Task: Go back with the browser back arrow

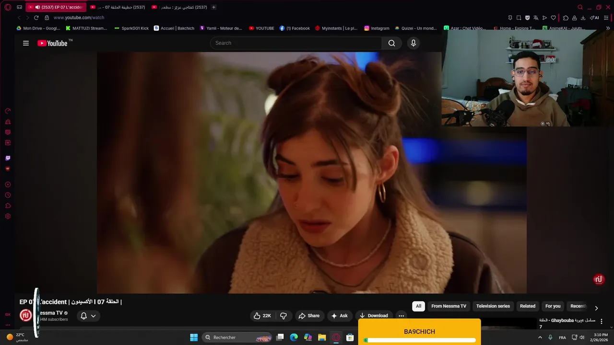Action: tap(19, 18)
